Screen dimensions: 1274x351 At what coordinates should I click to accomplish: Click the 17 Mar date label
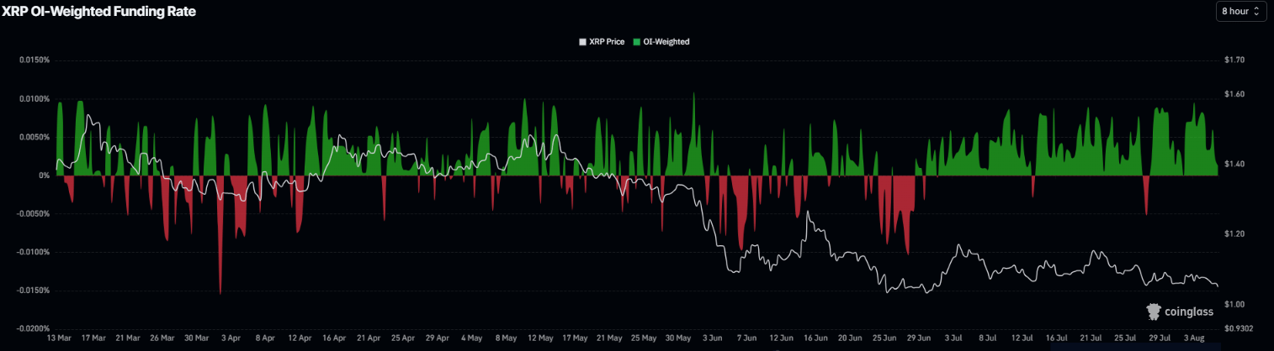tap(93, 338)
